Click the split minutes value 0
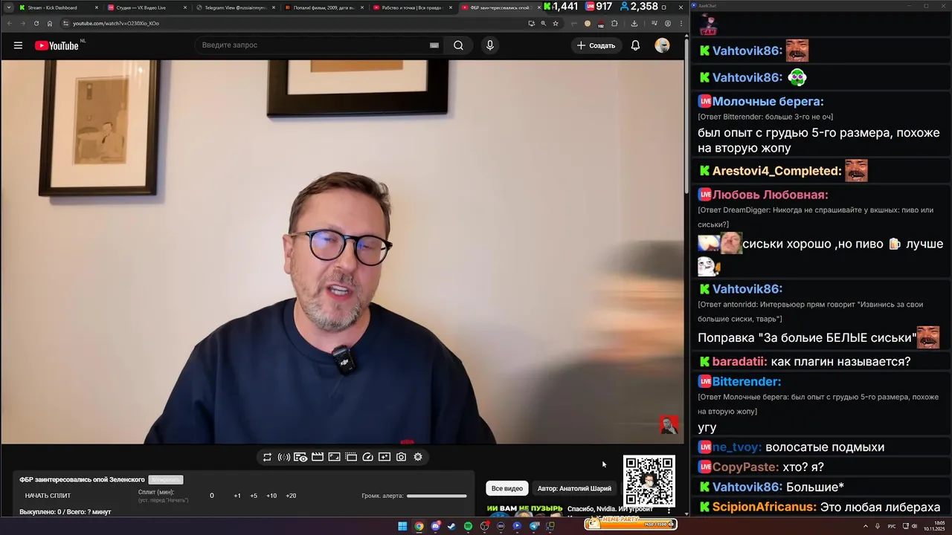Viewport: 952px width, 535px height. [x=211, y=496]
